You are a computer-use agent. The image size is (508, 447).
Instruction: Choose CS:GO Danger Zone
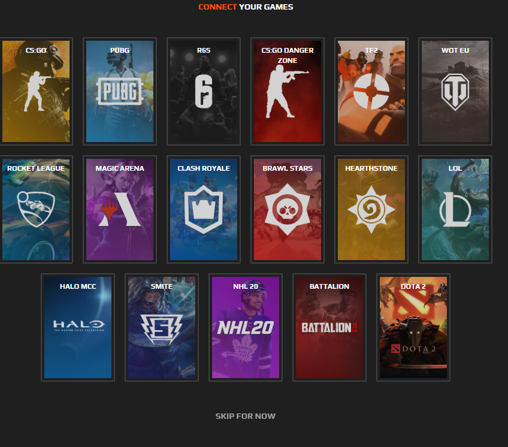coord(288,91)
